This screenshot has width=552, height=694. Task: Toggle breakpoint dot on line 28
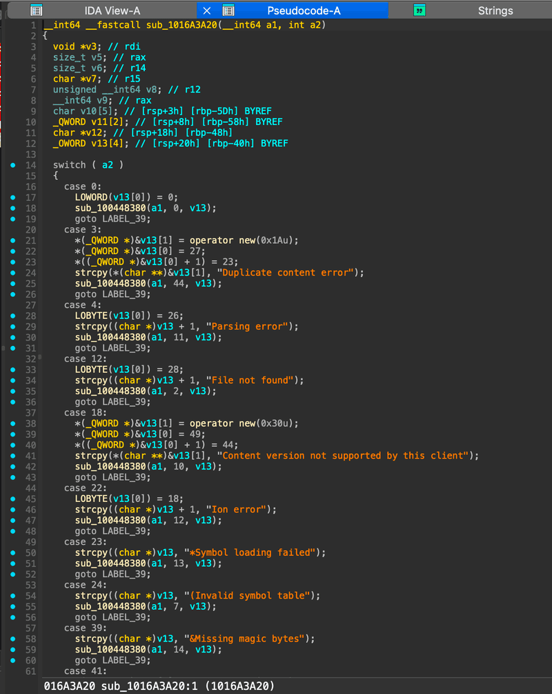click(13, 316)
